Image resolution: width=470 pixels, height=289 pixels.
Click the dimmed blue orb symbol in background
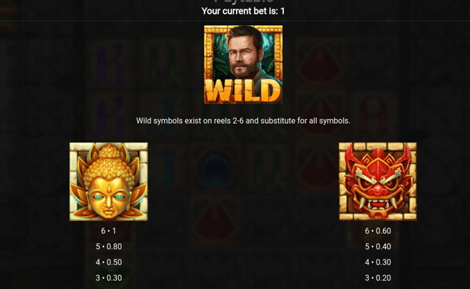pyautogui.click(x=215, y=168)
